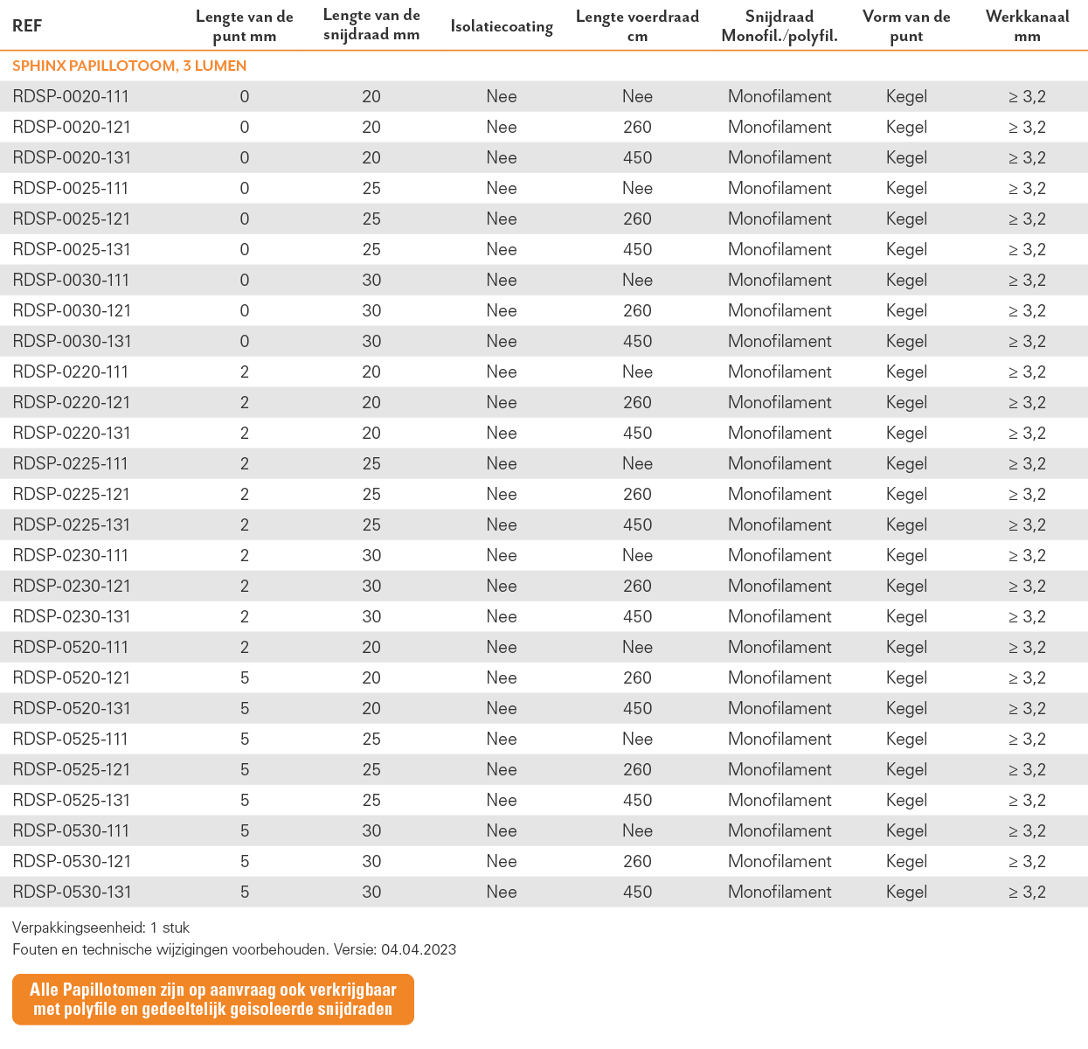Viewport: 1088px width, 1049px height.
Task: Select reference RDSP-0530-131
Action: coord(72,892)
